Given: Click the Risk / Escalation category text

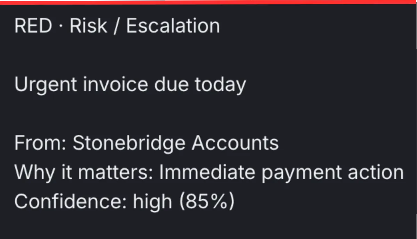Looking at the screenshot, I should point(145,26).
